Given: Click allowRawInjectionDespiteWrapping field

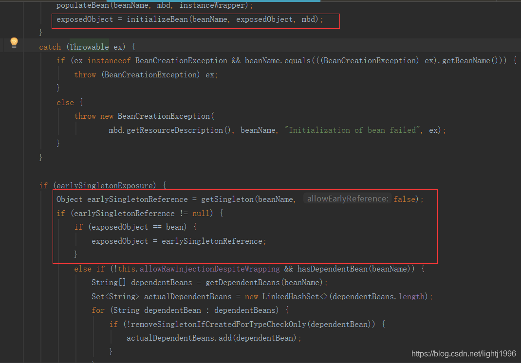Looking at the screenshot, I should pos(210,269).
